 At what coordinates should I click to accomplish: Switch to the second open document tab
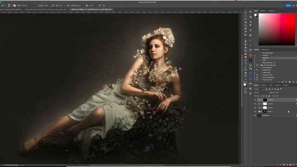(x=45, y=9)
